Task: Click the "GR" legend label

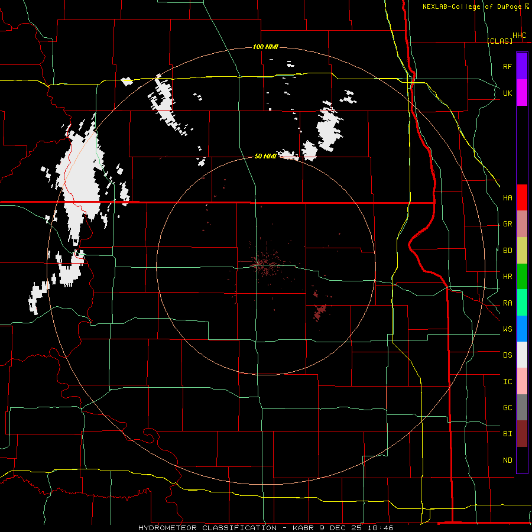Action: (507, 224)
